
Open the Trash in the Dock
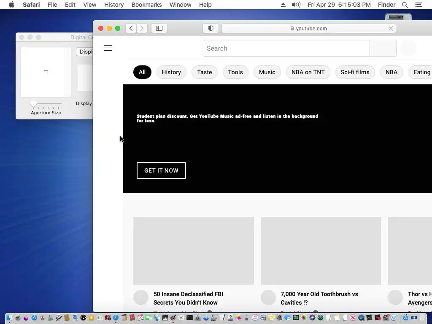pos(422,318)
